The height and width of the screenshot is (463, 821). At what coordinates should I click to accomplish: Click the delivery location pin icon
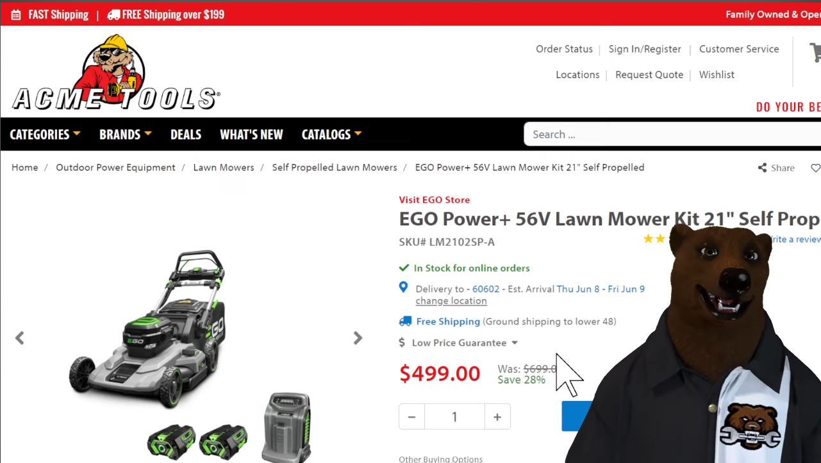[x=403, y=288]
